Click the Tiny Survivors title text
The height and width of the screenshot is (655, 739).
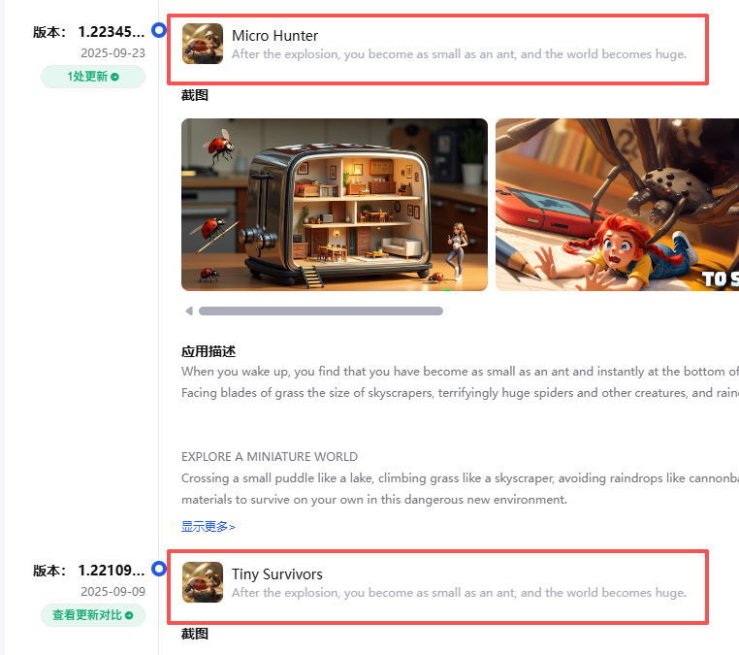click(277, 574)
